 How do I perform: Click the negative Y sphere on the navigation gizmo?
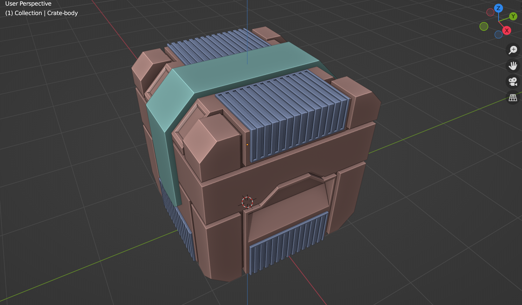484,26
